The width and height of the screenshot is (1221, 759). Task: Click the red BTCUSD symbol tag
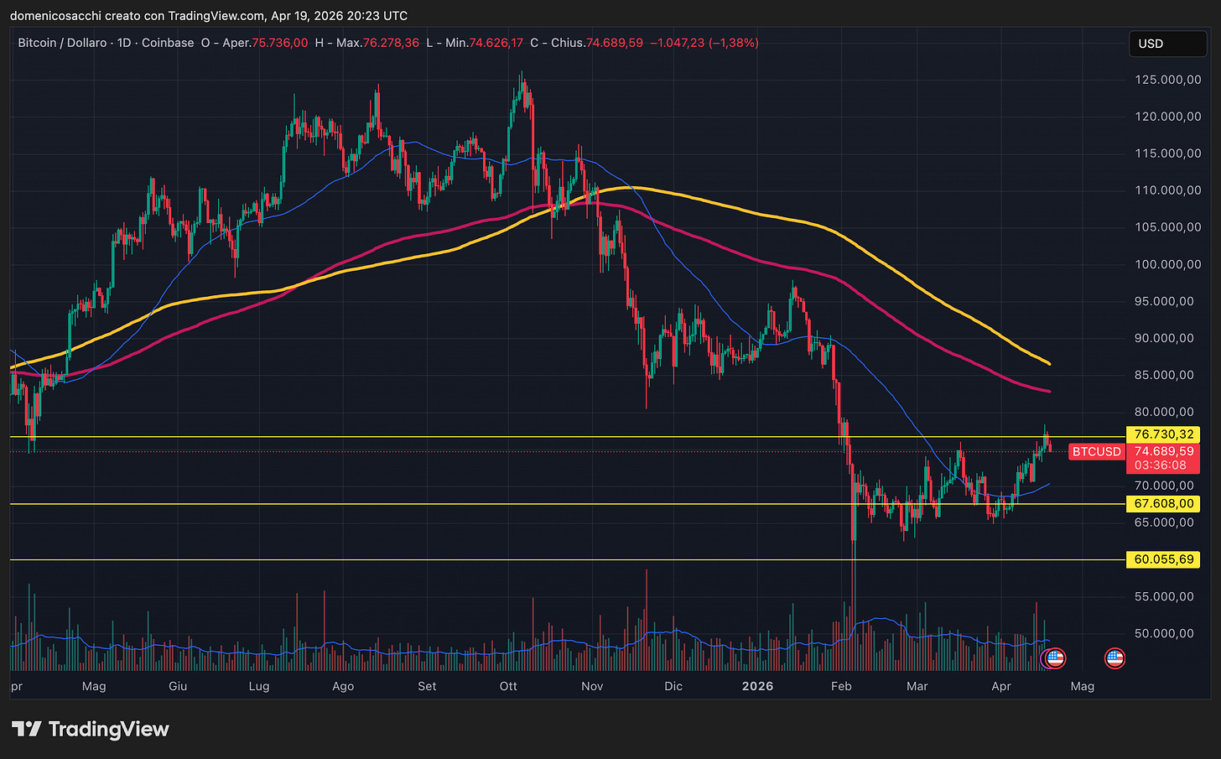[1097, 452]
